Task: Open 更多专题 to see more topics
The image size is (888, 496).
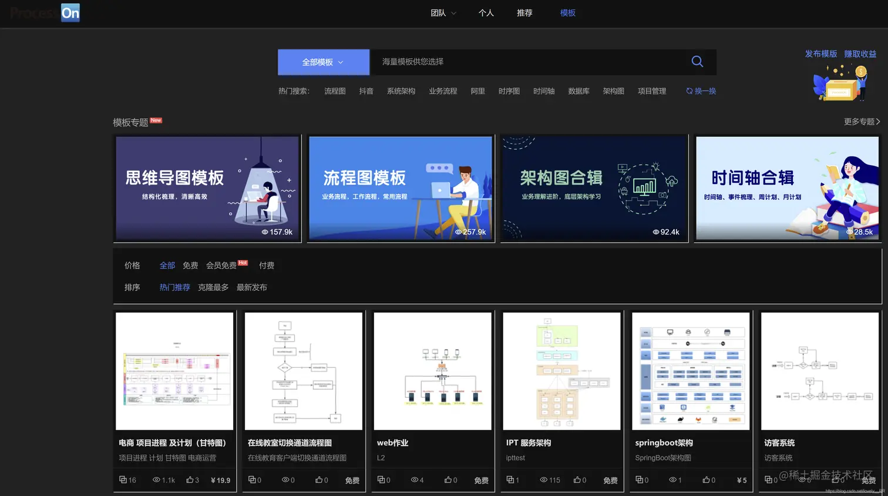Action: (860, 122)
